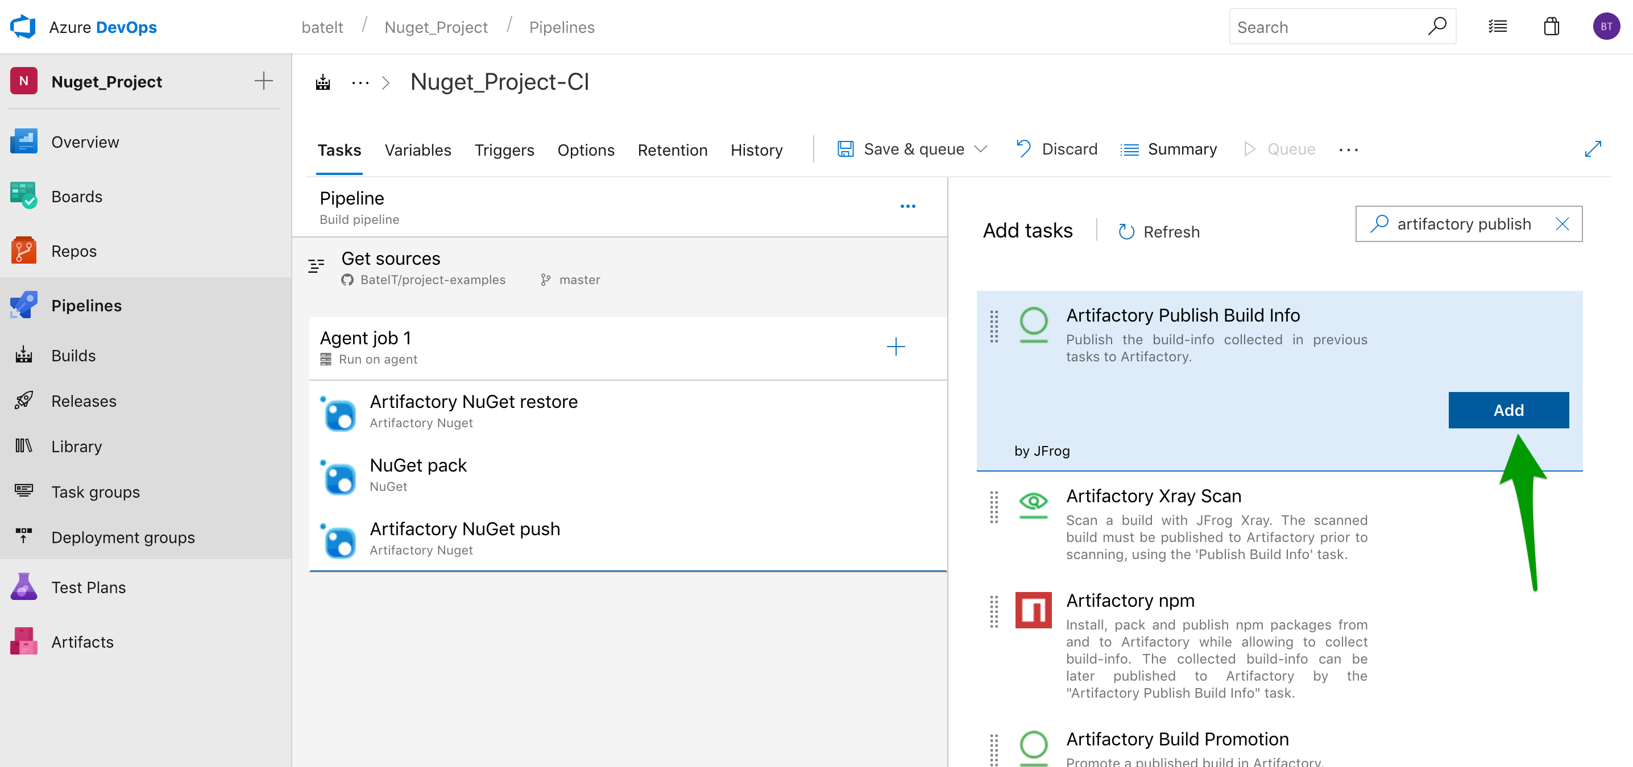The width and height of the screenshot is (1633, 767).
Task: Click the Discard button
Action: (1057, 149)
